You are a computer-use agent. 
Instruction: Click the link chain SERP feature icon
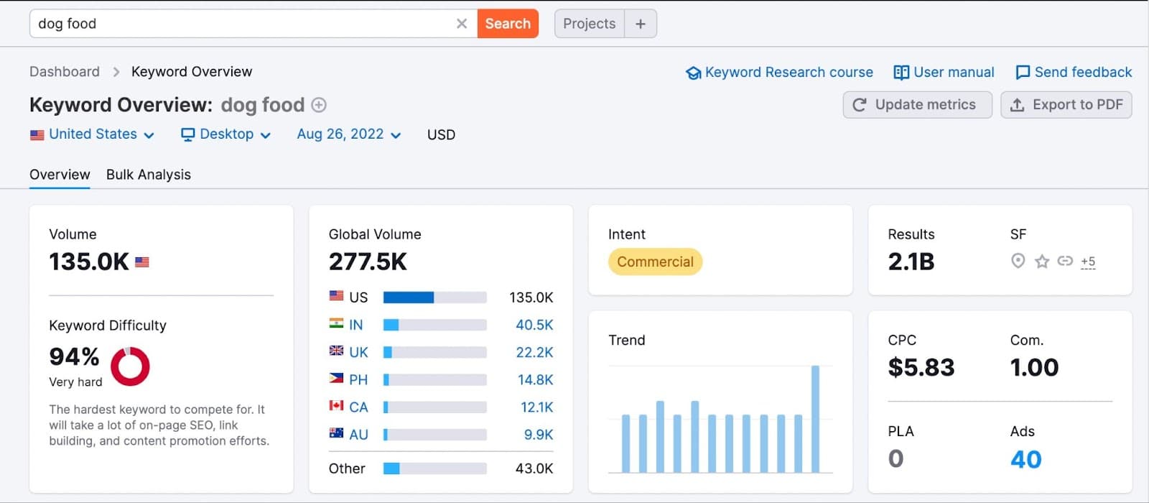tap(1065, 262)
